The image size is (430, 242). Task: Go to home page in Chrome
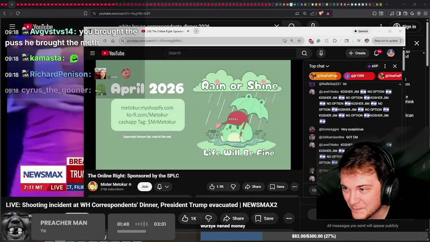pos(113,41)
